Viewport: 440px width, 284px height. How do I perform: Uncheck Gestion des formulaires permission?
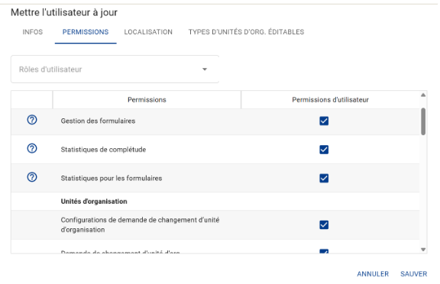(x=324, y=121)
